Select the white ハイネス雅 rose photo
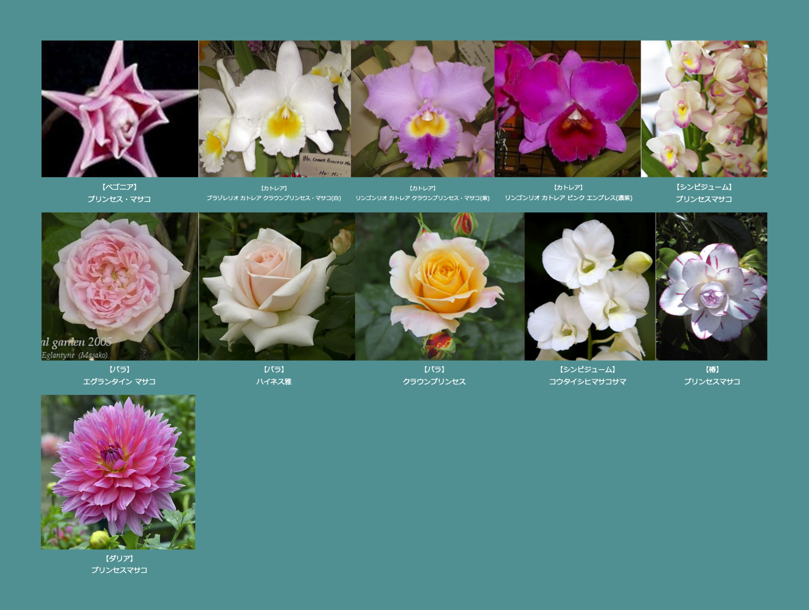This screenshot has height=610, width=809. (277, 286)
